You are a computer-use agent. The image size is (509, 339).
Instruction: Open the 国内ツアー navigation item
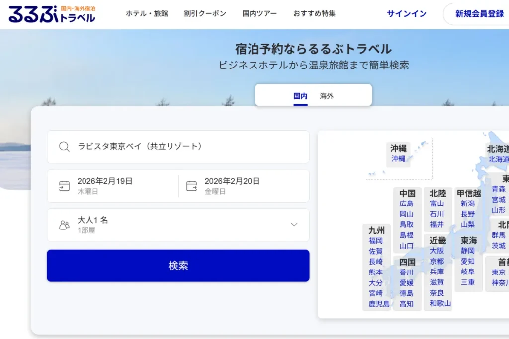tap(259, 14)
